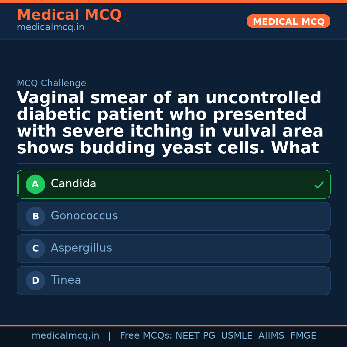The image size is (347, 347).
Task: Click the question text about vaginal smear
Action: [x=170, y=123]
